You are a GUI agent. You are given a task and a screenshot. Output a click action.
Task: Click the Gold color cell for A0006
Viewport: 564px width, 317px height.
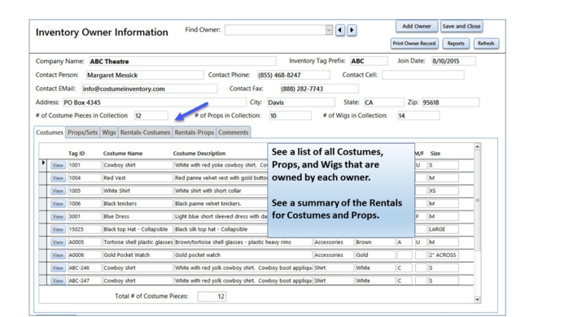tap(375, 255)
